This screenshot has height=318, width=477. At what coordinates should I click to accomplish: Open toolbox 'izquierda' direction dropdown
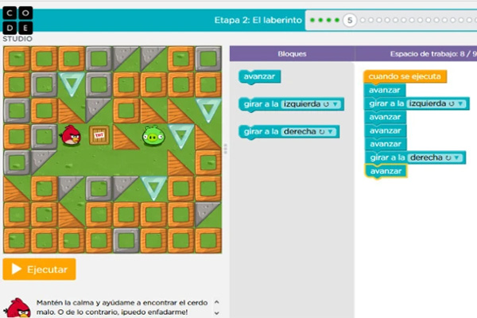(x=312, y=104)
